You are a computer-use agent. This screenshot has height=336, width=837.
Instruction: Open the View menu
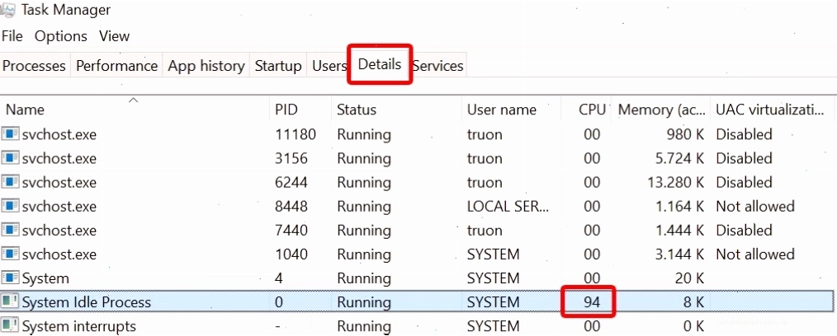[114, 36]
